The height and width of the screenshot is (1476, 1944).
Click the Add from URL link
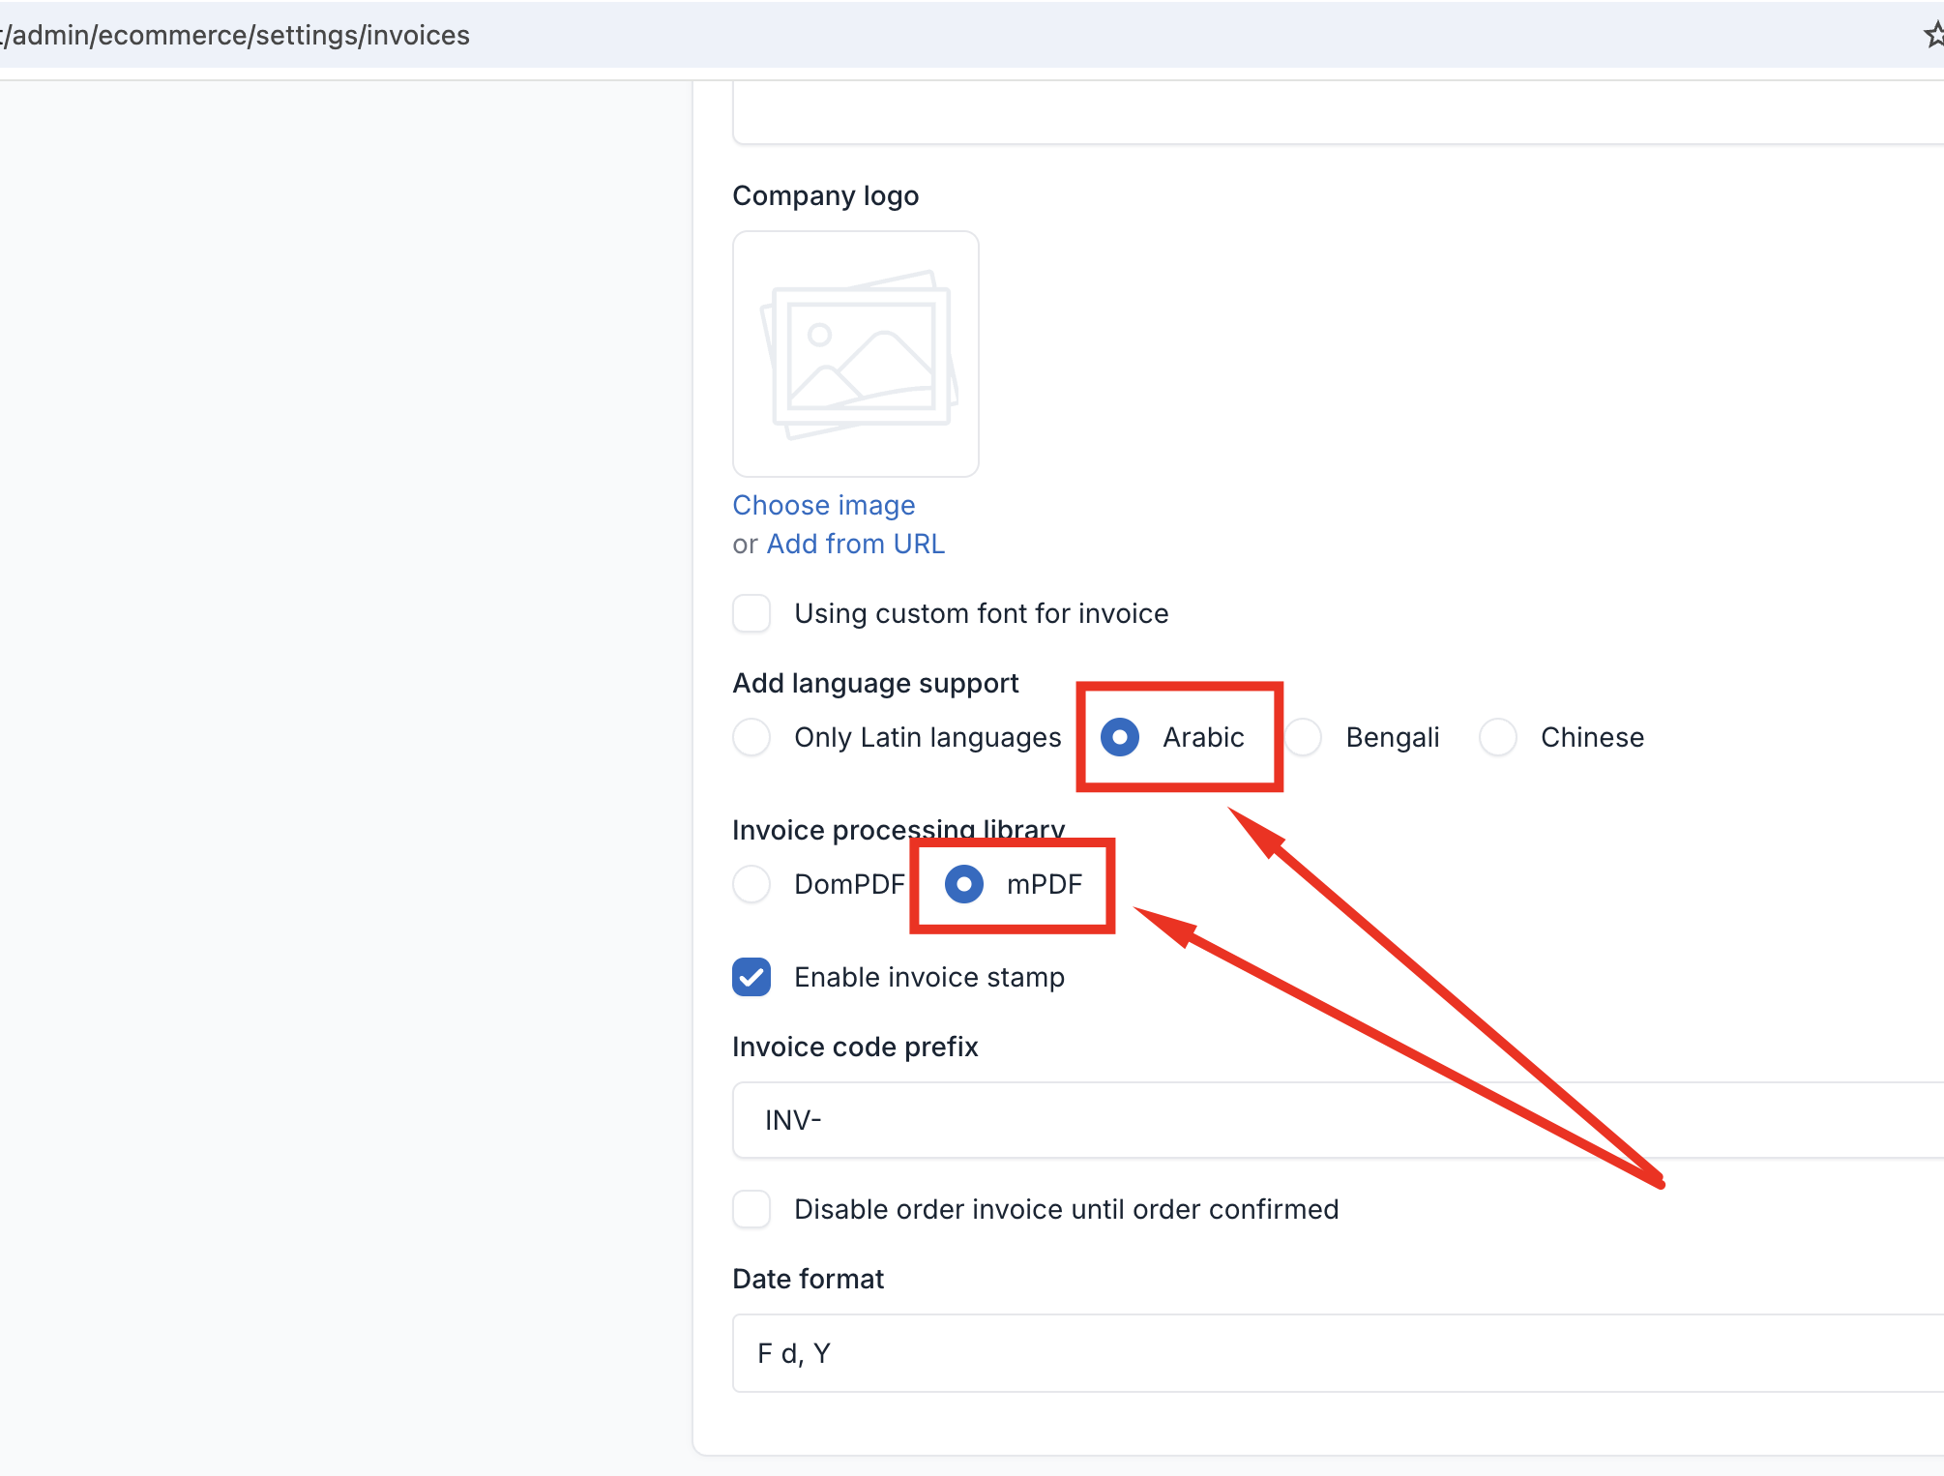[x=856, y=544]
